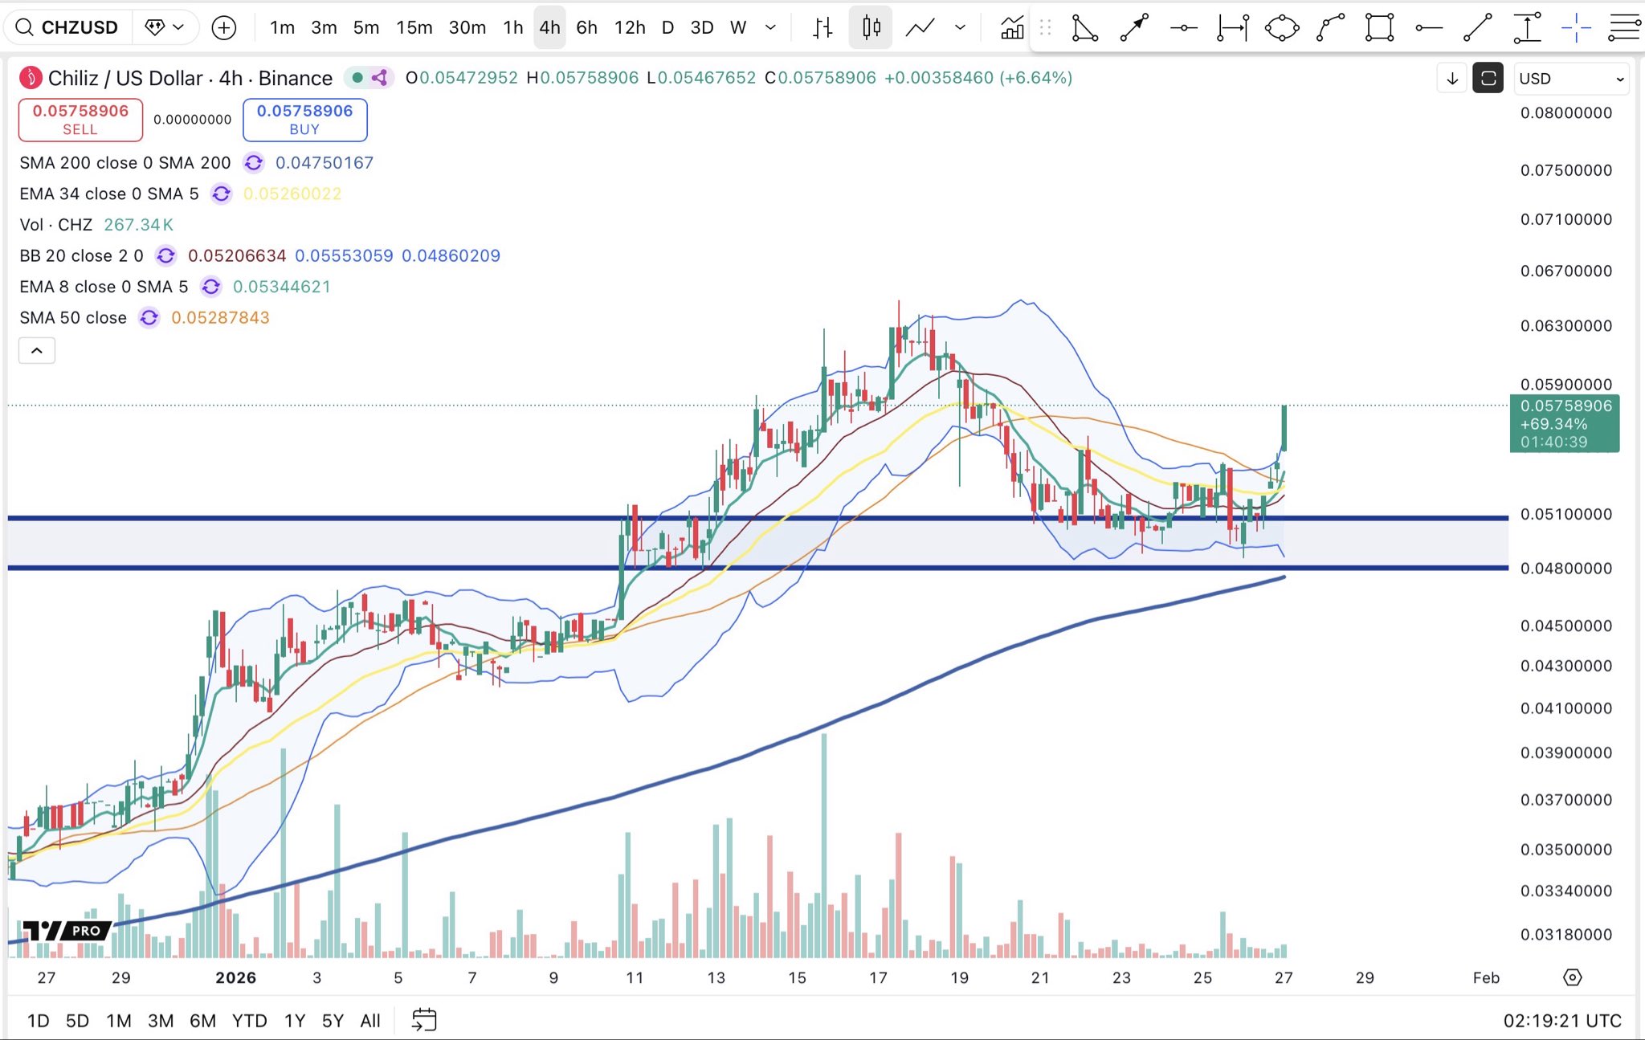Select the curve drawing tool
Screen dimensions: 1645x1040
[x=1330, y=28]
